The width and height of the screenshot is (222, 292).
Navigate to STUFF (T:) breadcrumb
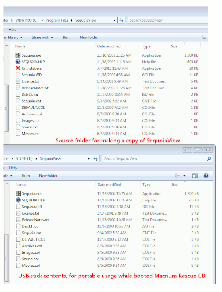coord(24,158)
